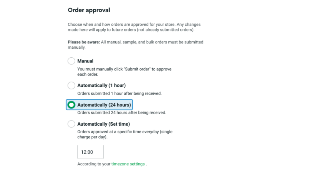Image resolution: width=310 pixels, height=174 pixels.
Task: Focus the 12:00 time input field
Action: click(x=91, y=152)
